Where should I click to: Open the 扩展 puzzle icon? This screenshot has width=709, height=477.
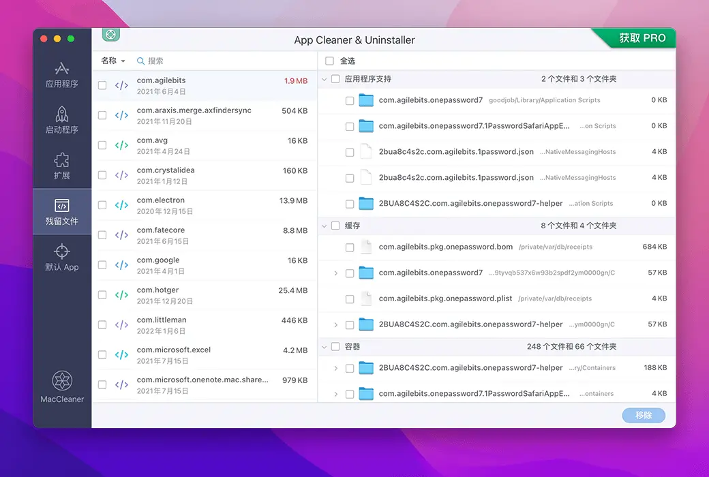[62, 160]
